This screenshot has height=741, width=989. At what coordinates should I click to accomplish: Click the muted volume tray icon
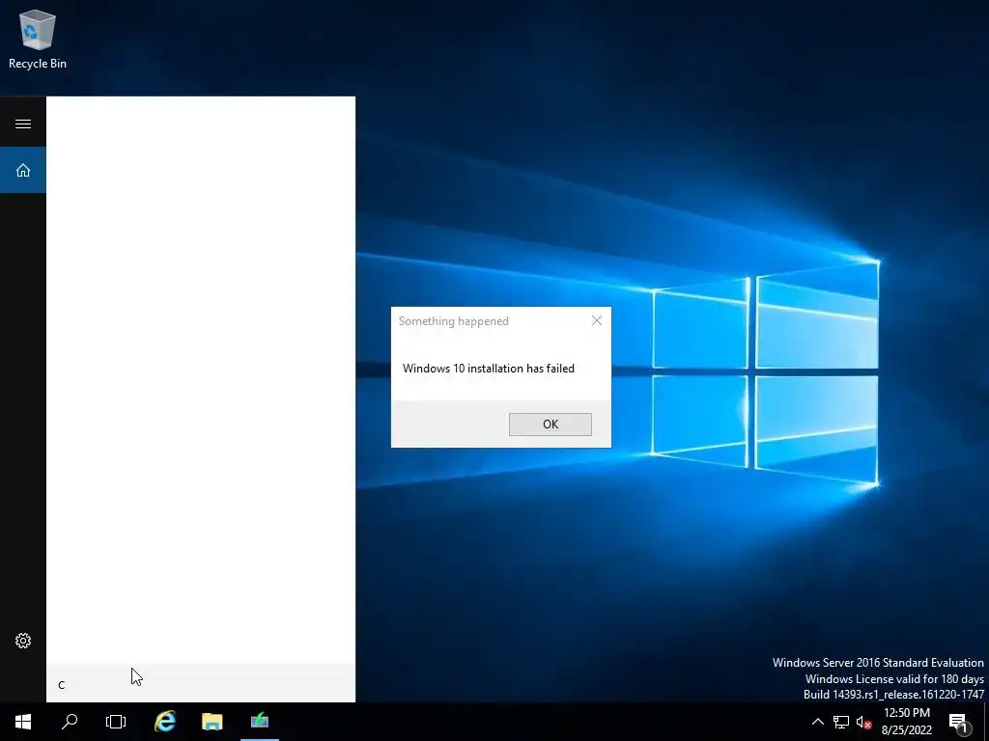pos(863,722)
